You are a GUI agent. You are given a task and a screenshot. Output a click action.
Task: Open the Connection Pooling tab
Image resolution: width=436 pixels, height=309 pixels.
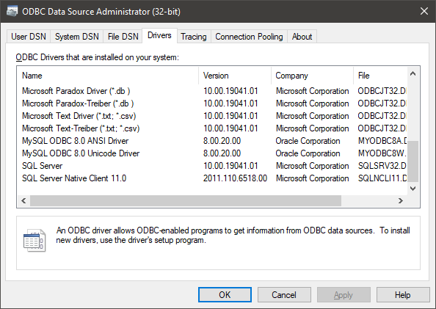pyautogui.click(x=249, y=37)
